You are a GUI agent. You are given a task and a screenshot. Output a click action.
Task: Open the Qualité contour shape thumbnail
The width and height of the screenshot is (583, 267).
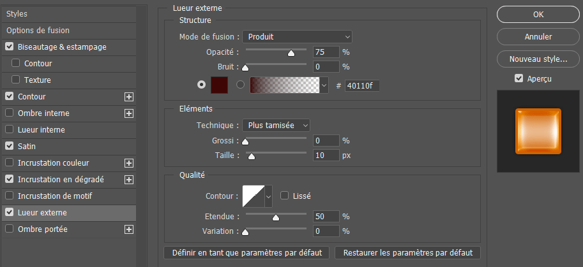point(253,196)
